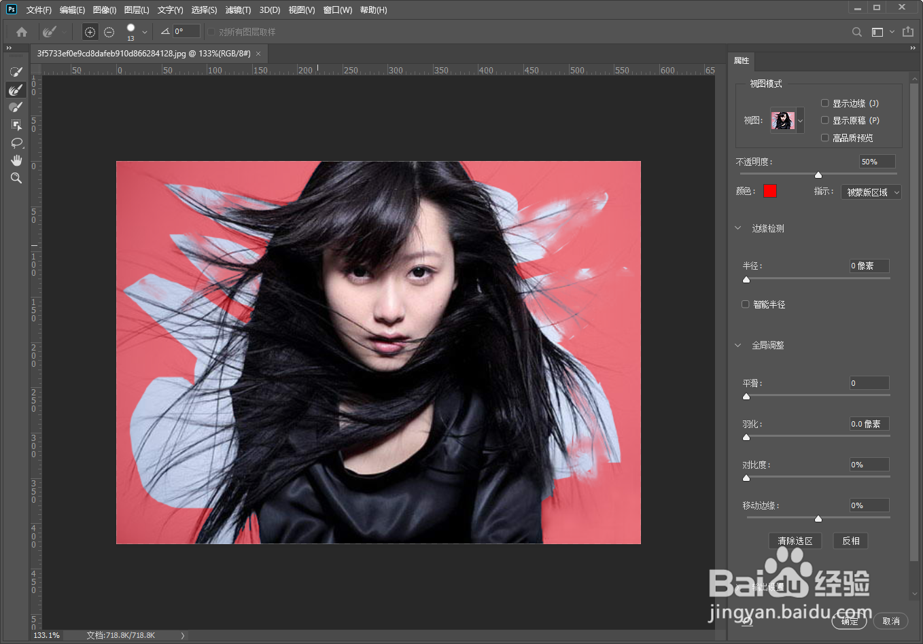Select the Brush tool in left toolbar
Screen dimensions: 923x644
coord(16,107)
